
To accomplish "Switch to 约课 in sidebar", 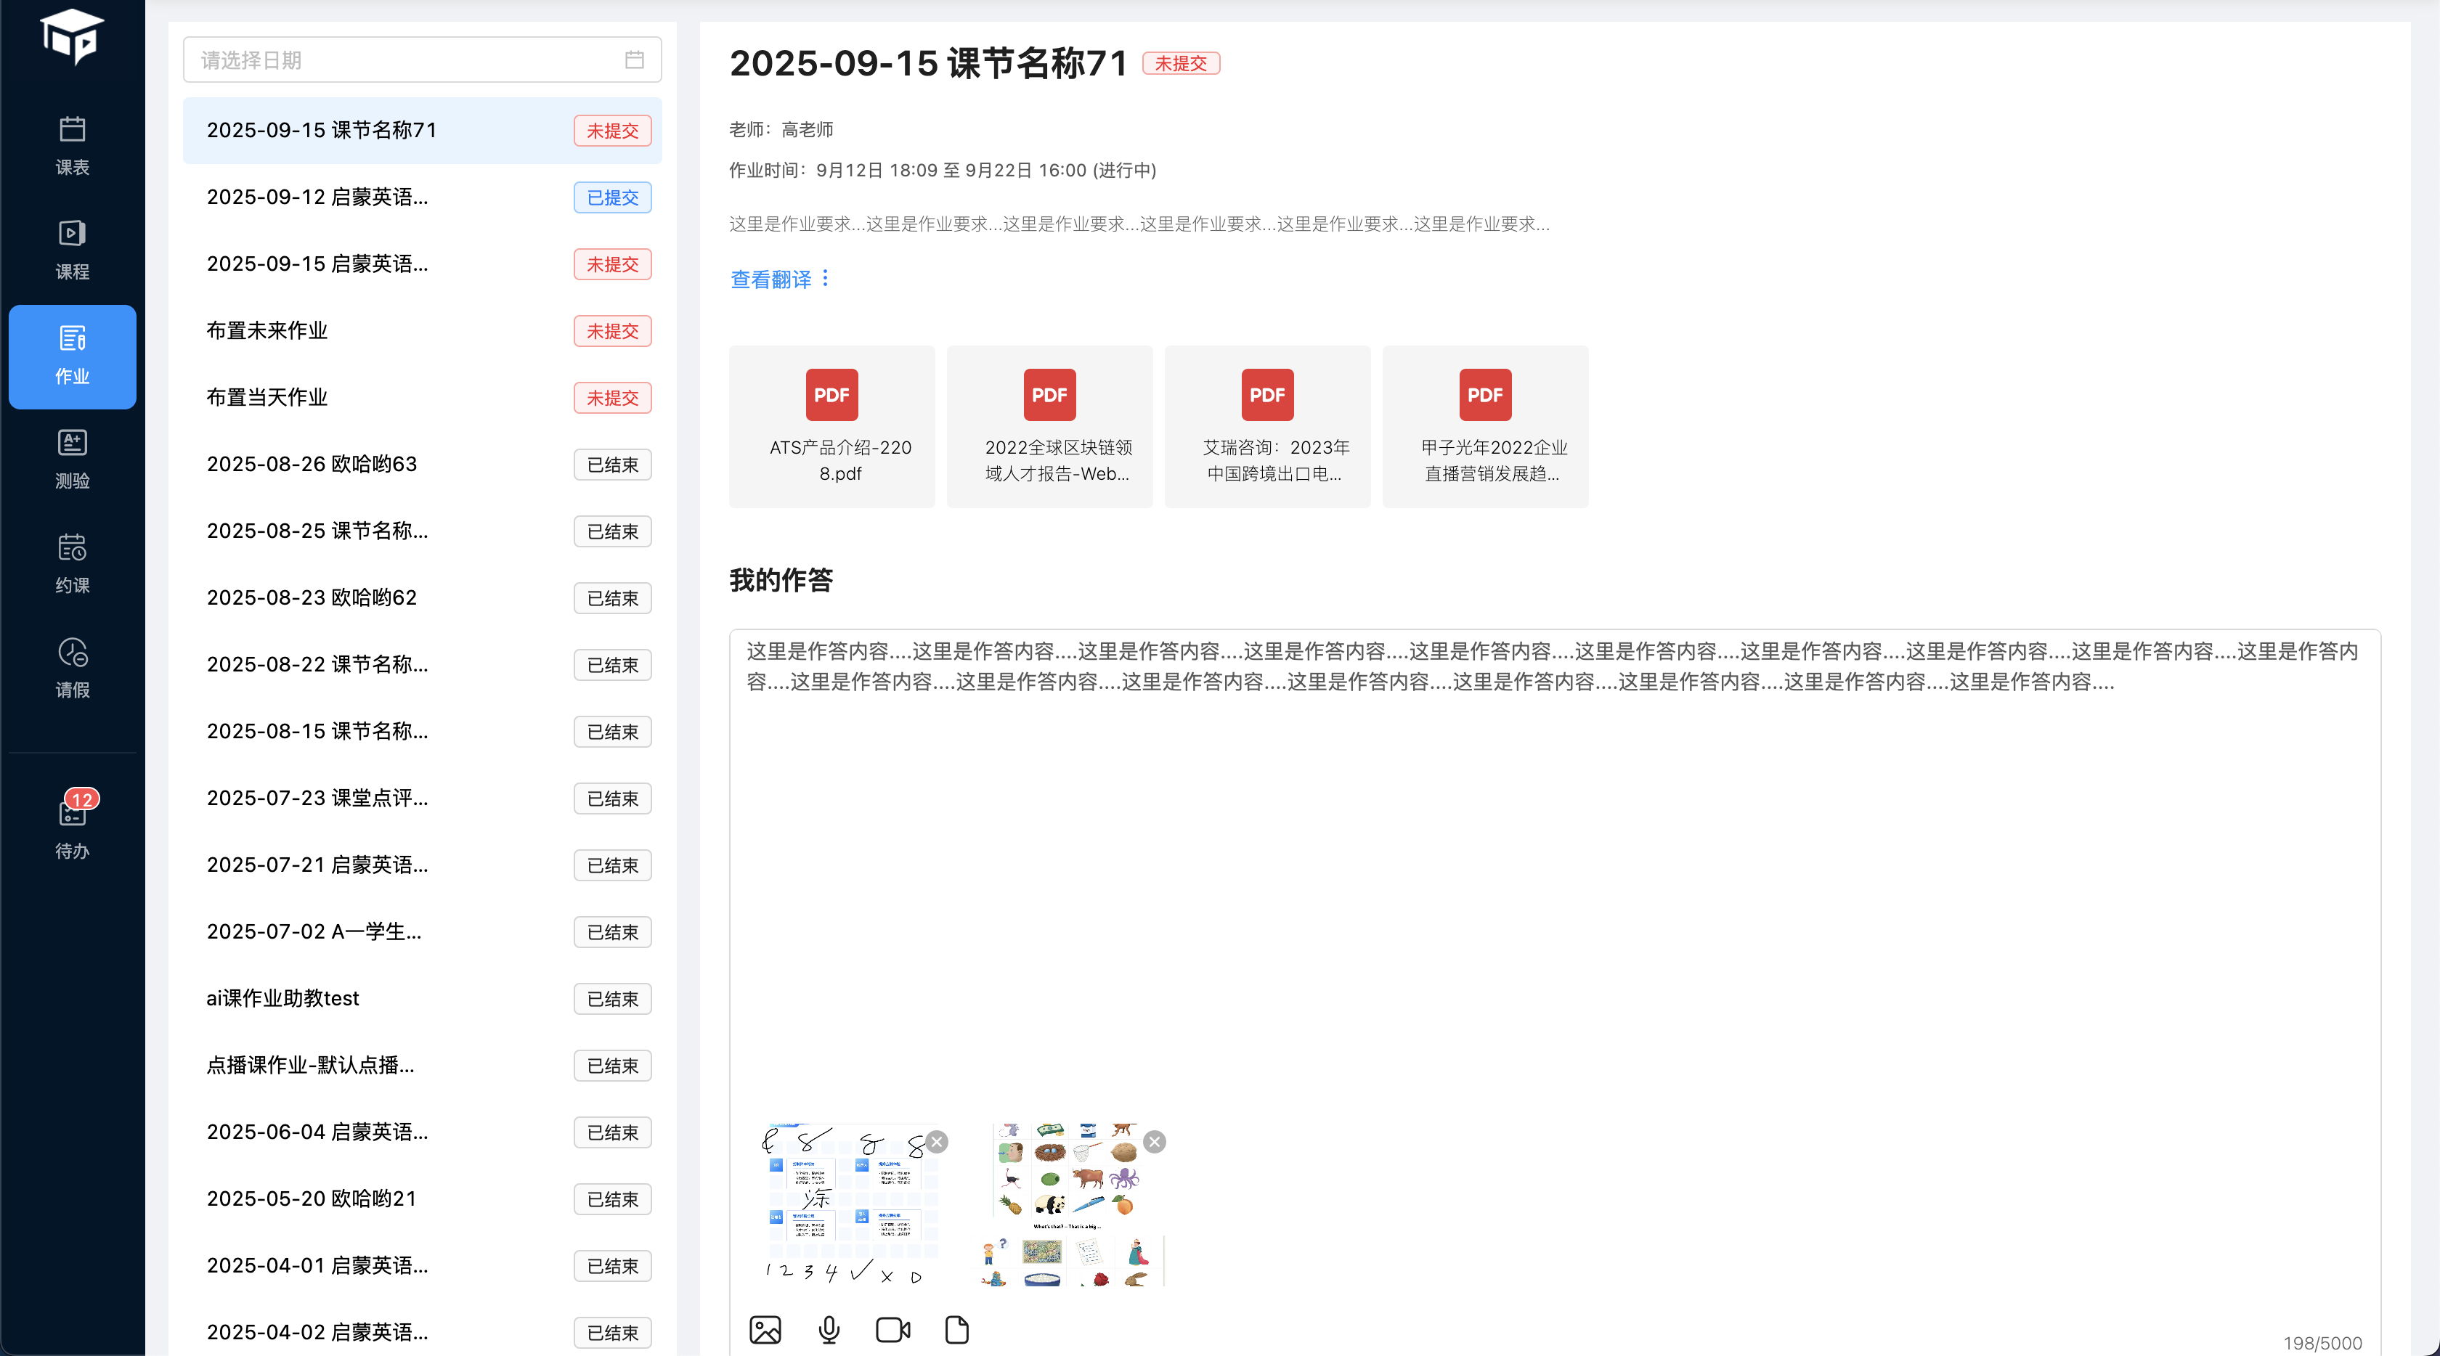I will click(72, 564).
